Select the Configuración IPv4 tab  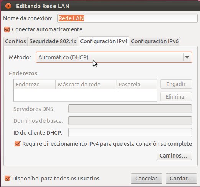[104, 41]
